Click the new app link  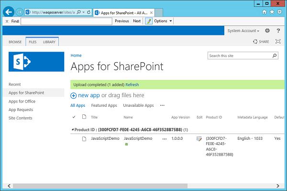click(89, 95)
